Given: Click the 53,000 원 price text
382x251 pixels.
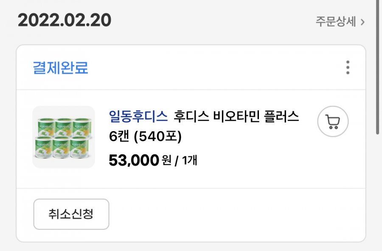Looking at the screenshot, I should coord(140,160).
